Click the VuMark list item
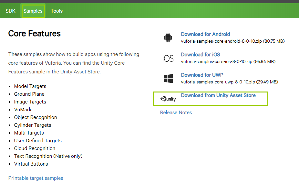This screenshot has height=184, width=299. point(23,110)
